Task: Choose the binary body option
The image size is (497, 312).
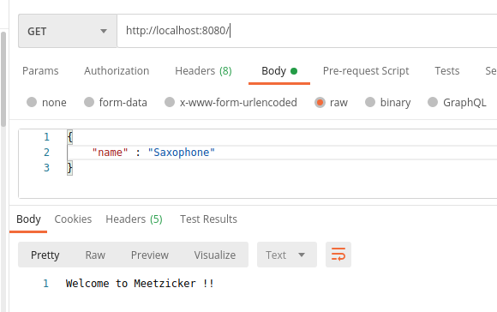Action: (x=370, y=102)
